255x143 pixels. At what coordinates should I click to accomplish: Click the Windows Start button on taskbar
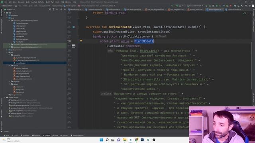pos(101,140)
